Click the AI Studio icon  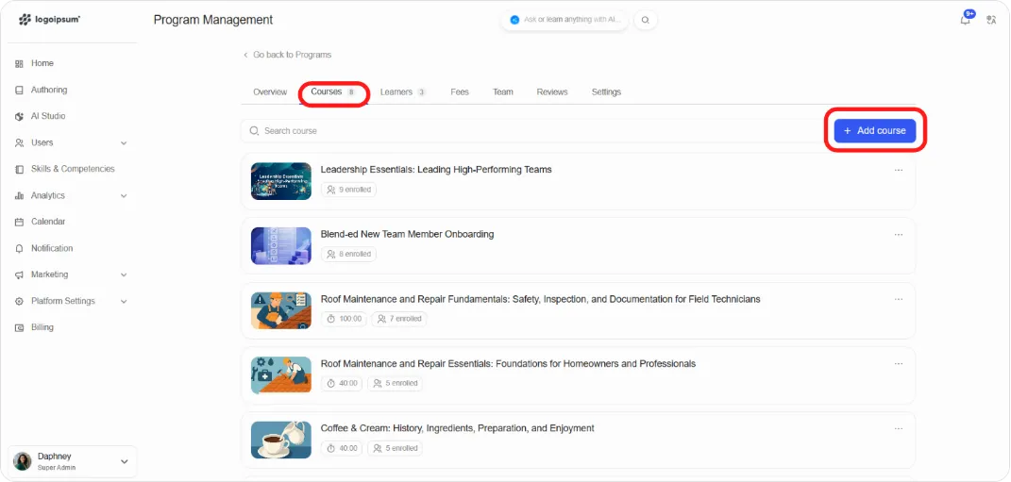(x=19, y=117)
